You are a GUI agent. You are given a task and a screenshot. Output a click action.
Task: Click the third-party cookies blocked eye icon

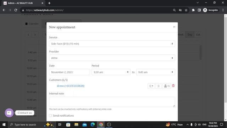(x=180, y=10)
